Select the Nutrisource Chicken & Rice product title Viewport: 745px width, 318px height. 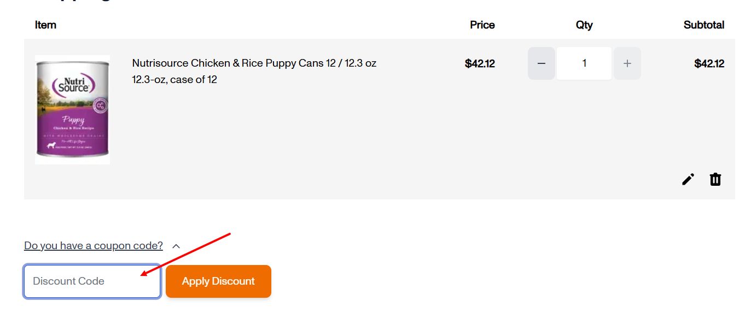click(x=253, y=63)
